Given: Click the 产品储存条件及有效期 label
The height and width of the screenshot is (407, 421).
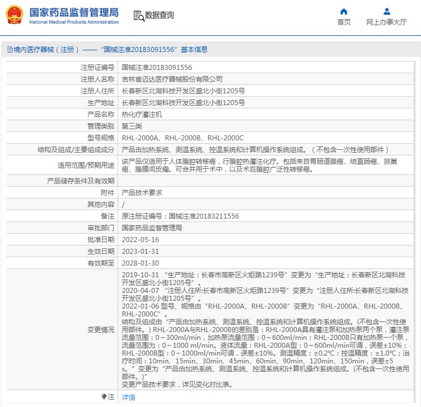Looking at the screenshot, I should coord(81,181).
